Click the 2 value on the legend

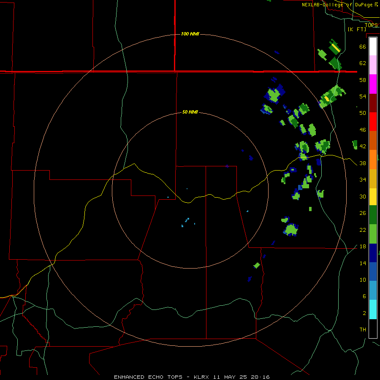click(364, 313)
